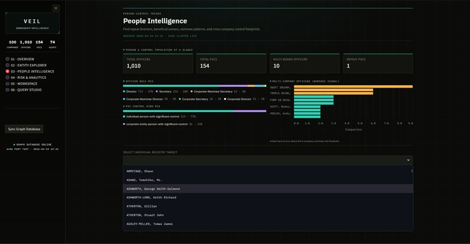Click the Repeat PSCs 1 card
Viewport: 470px width, 244px height.
(x=378, y=63)
